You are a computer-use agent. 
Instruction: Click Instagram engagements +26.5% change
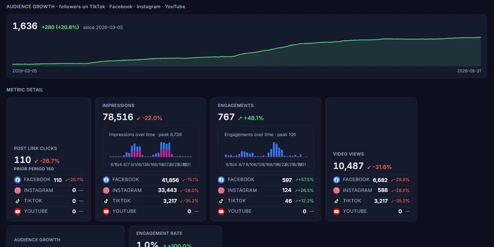304,190
